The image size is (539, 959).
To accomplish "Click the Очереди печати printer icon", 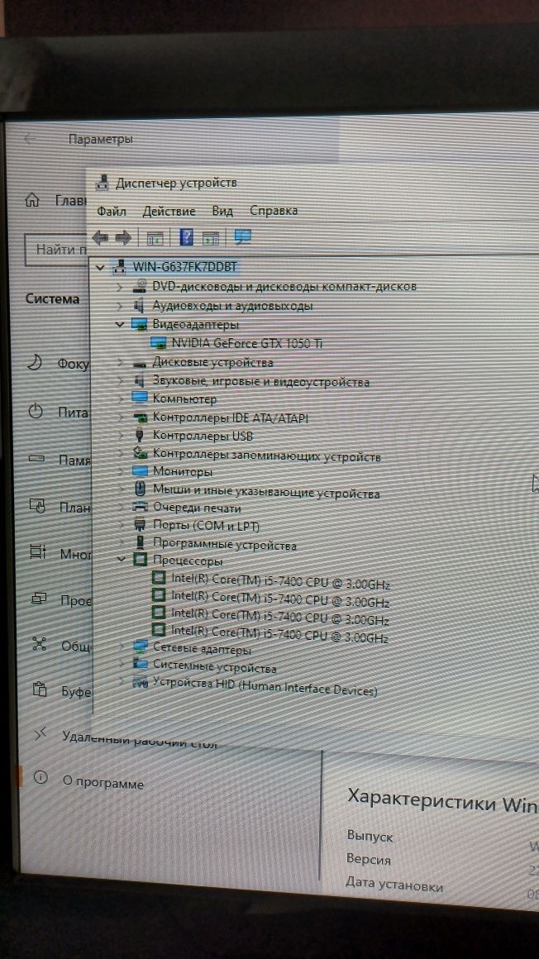I will pyautogui.click(x=141, y=507).
